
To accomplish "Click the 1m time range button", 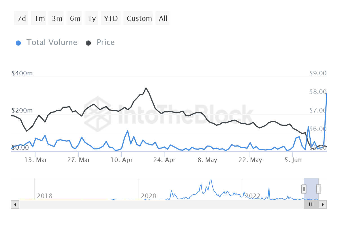I will click(39, 18).
